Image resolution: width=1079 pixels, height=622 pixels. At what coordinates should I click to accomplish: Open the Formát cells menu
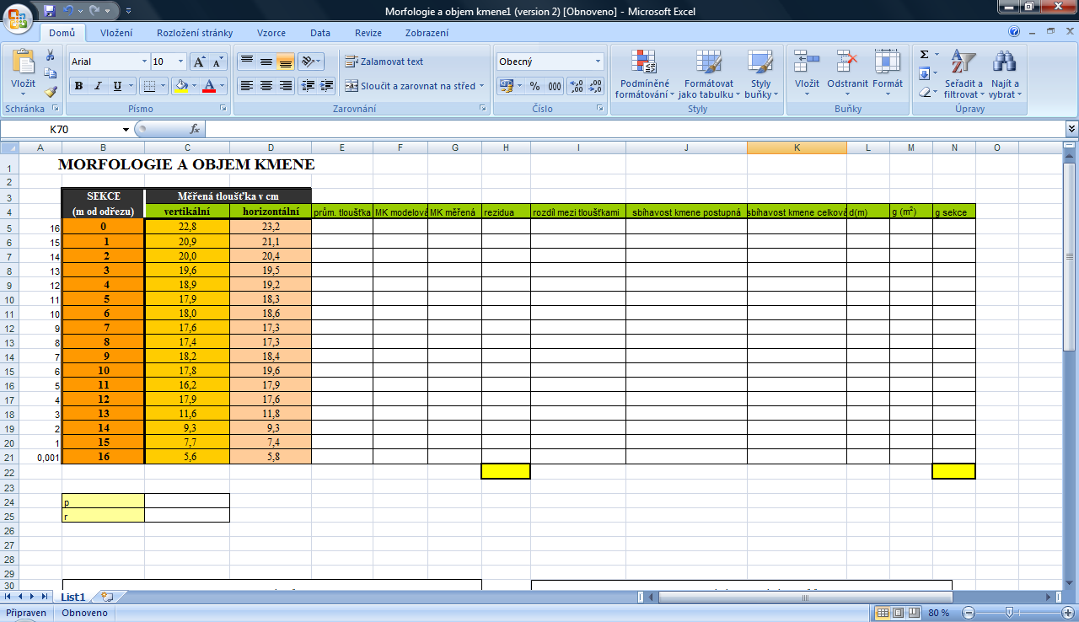click(888, 72)
